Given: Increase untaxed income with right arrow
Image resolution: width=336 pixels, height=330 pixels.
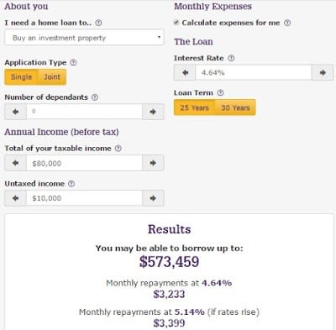Looking at the screenshot, I should coord(153,198).
